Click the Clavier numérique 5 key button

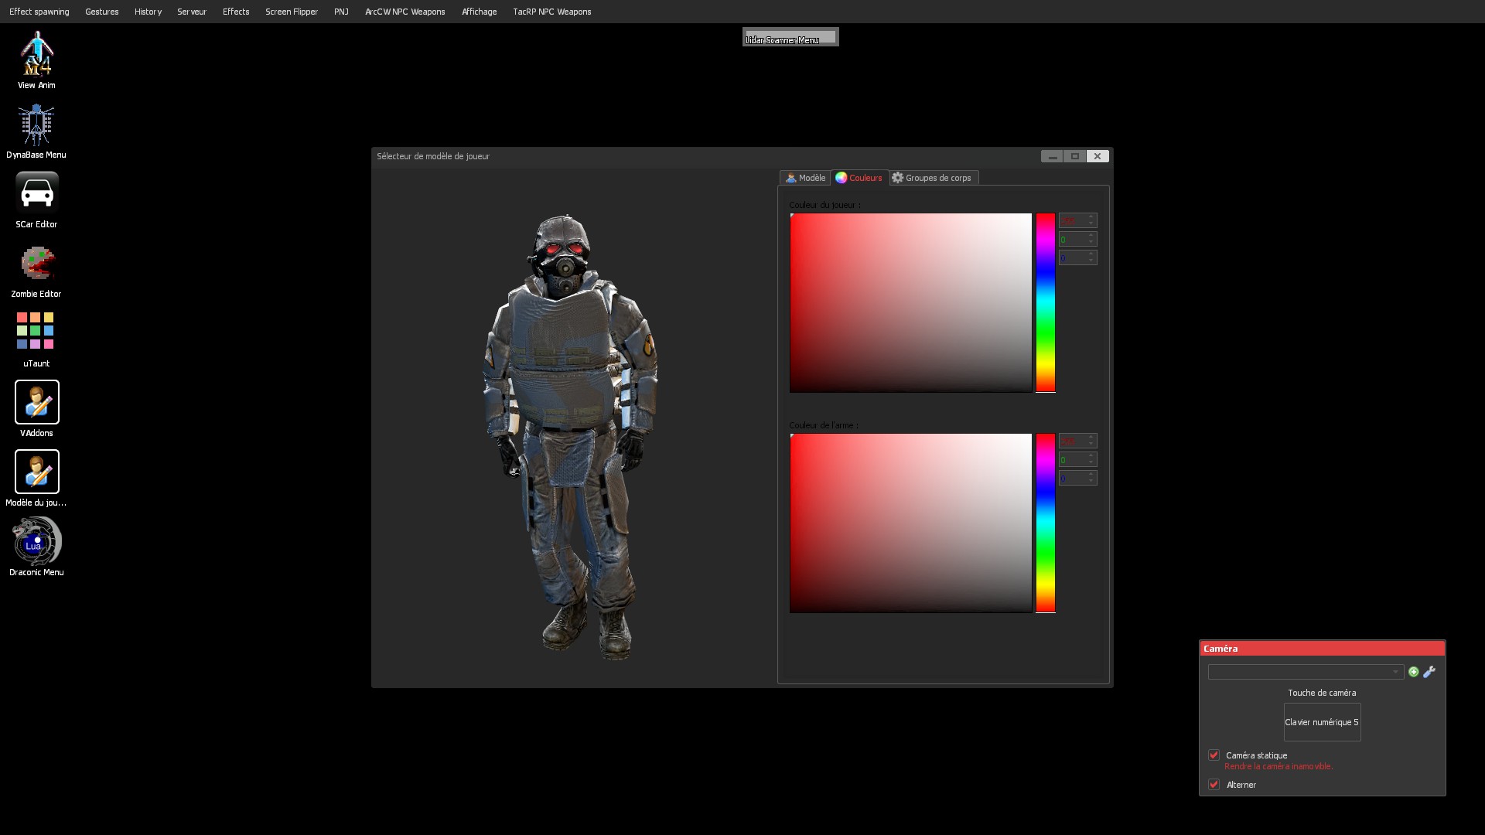[x=1322, y=722]
